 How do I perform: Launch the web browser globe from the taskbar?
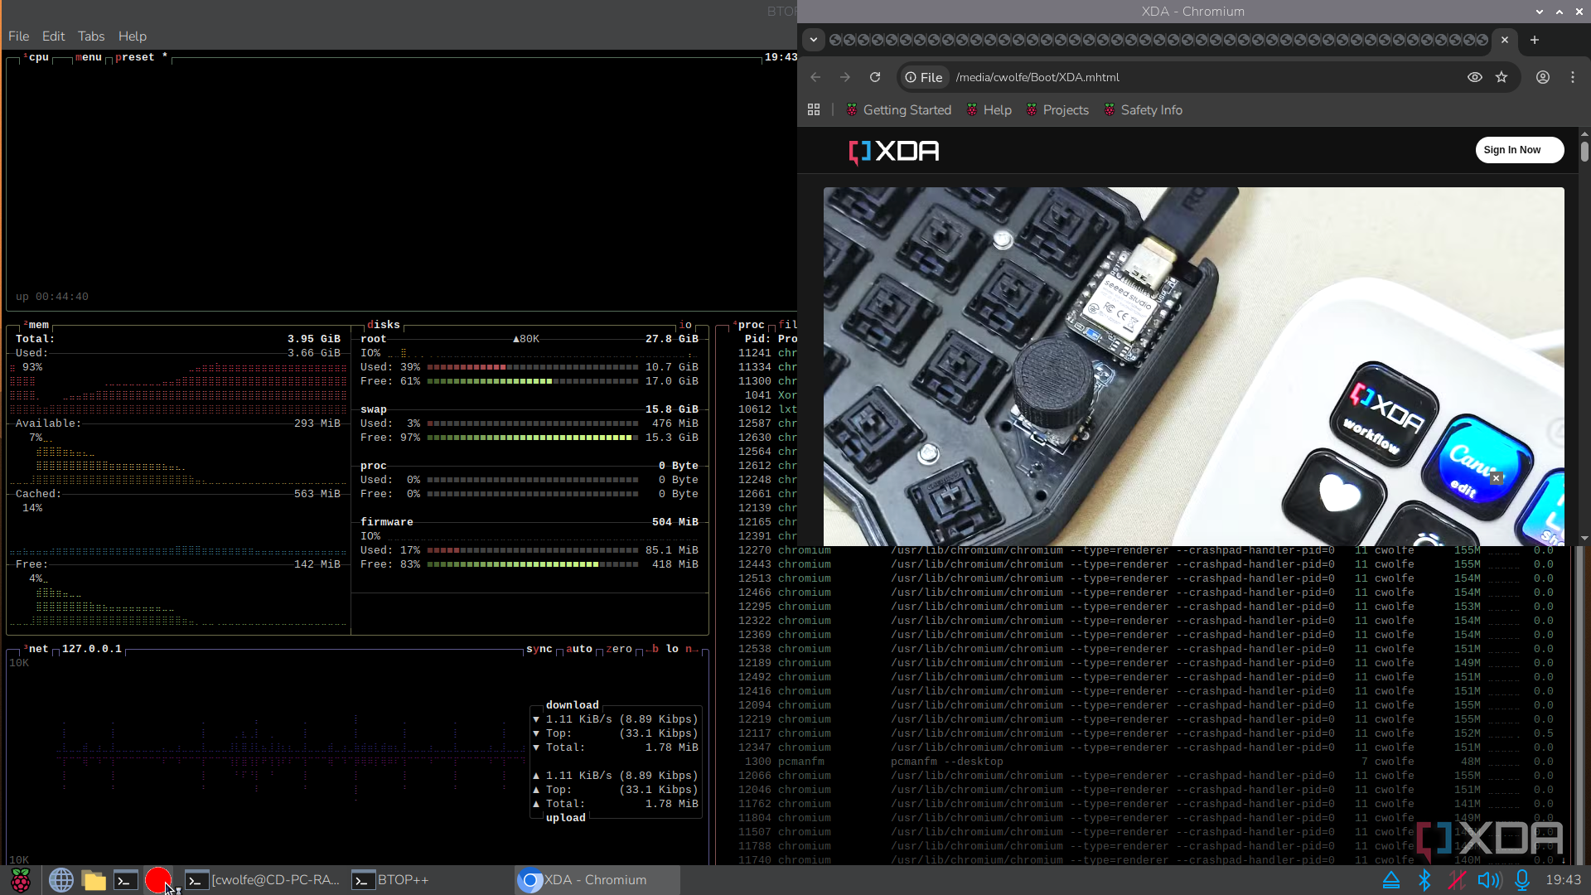60,880
